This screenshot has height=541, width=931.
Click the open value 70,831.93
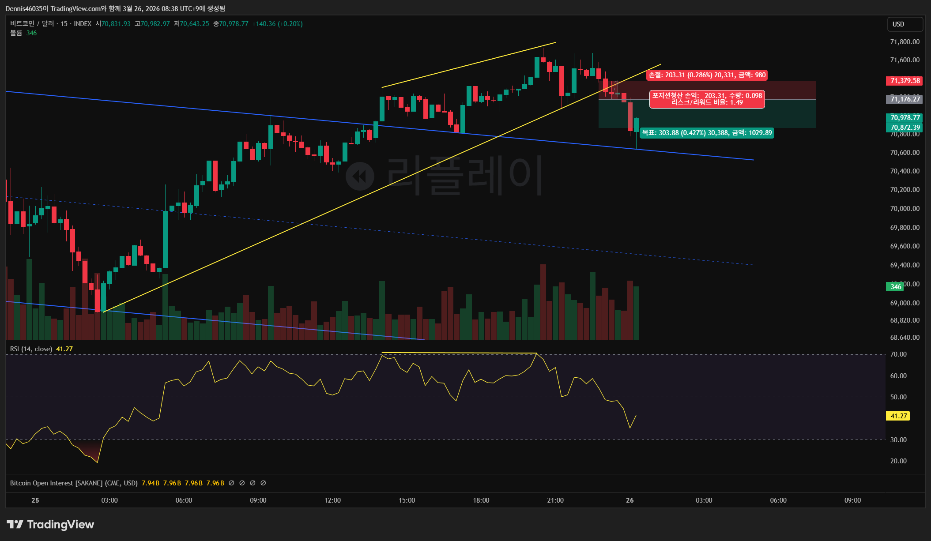tap(116, 24)
